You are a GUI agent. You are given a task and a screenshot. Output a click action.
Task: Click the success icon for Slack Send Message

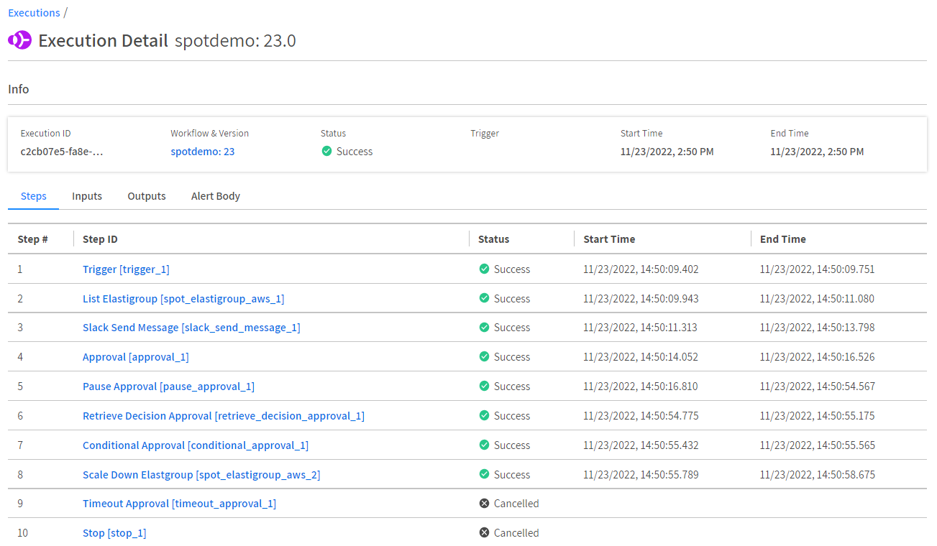pyautogui.click(x=484, y=328)
